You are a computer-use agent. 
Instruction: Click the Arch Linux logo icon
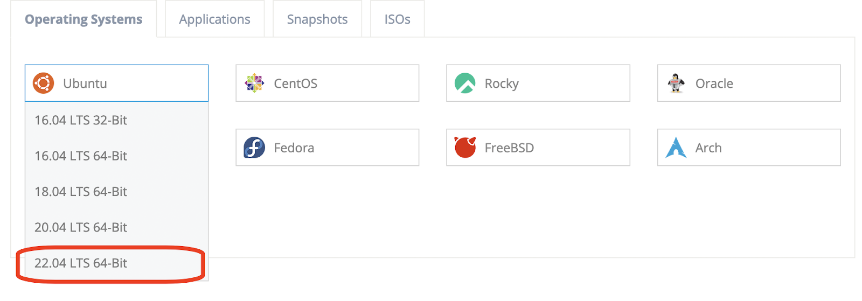click(676, 148)
